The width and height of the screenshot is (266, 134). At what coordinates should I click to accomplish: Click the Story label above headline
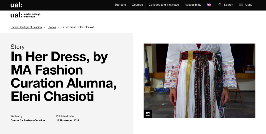pyautogui.click(x=18, y=47)
